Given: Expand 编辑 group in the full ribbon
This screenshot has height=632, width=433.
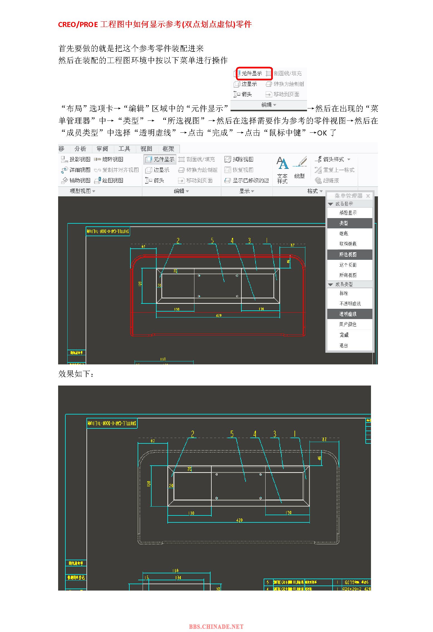Looking at the screenshot, I should click(x=181, y=191).
